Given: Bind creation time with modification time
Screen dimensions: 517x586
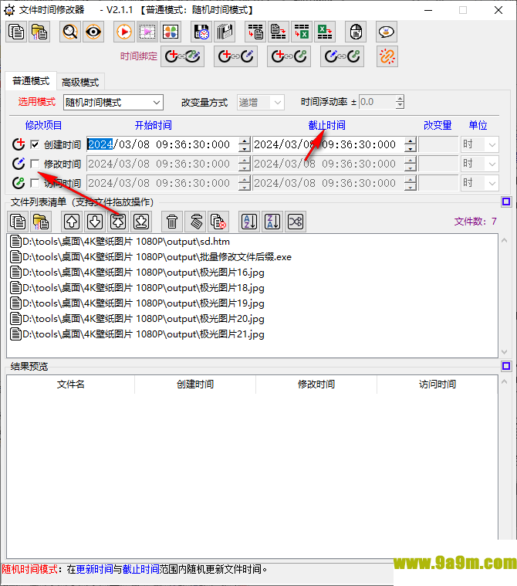Looking at the screenshot, I should click(235, 56).
